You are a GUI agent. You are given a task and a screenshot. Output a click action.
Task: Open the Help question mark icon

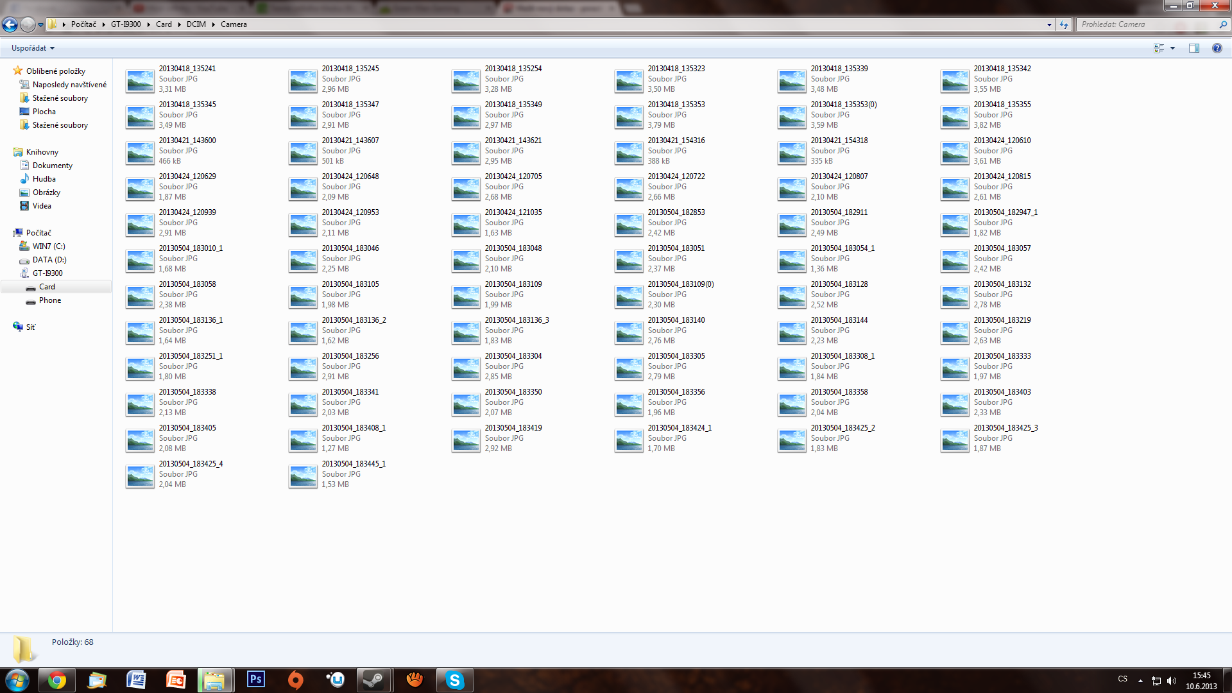pyautogui.click(x=1217, y=48)
